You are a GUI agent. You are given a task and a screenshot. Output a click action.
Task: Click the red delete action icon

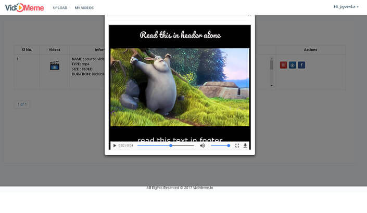coord(283,65)
